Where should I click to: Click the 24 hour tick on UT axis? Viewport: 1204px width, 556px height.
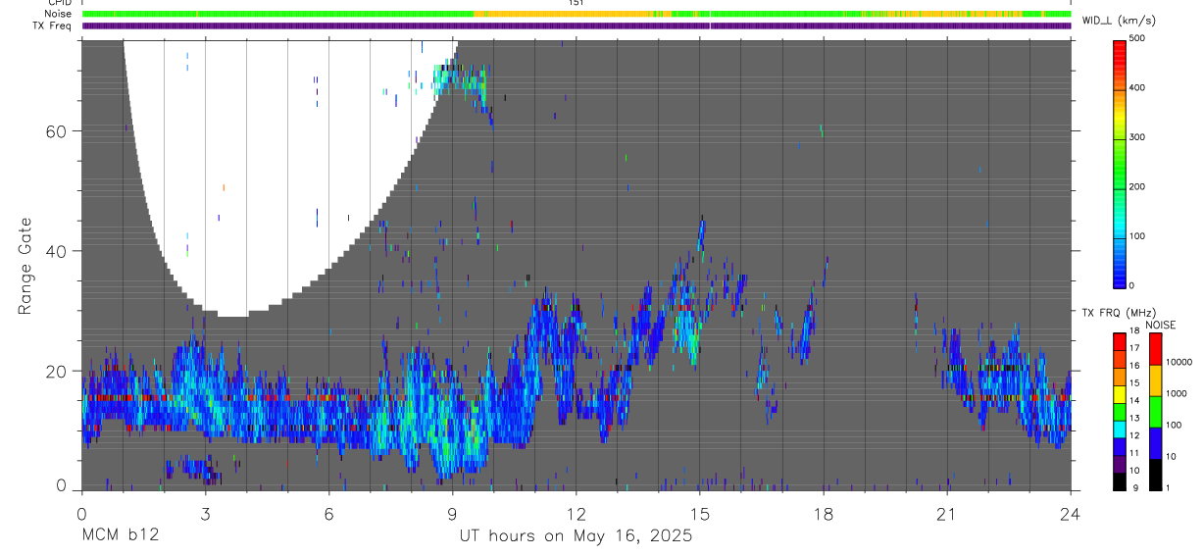pos(1071,514)
